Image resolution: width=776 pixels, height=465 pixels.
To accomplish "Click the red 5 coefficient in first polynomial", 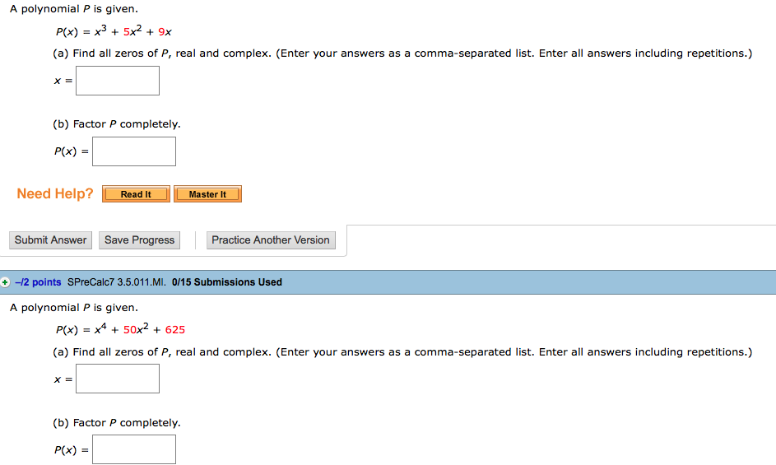I will [127, 33].
